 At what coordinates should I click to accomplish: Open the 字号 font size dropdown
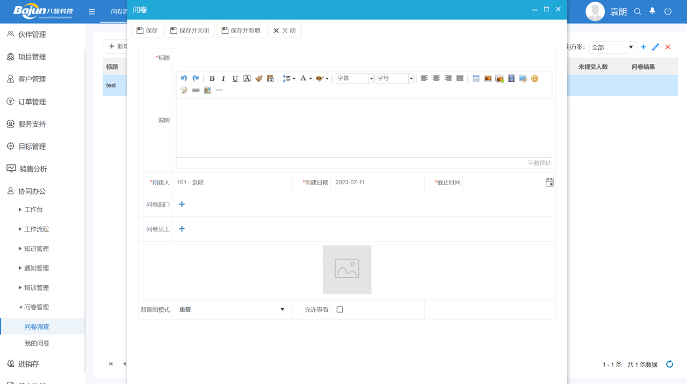(394, 78)
